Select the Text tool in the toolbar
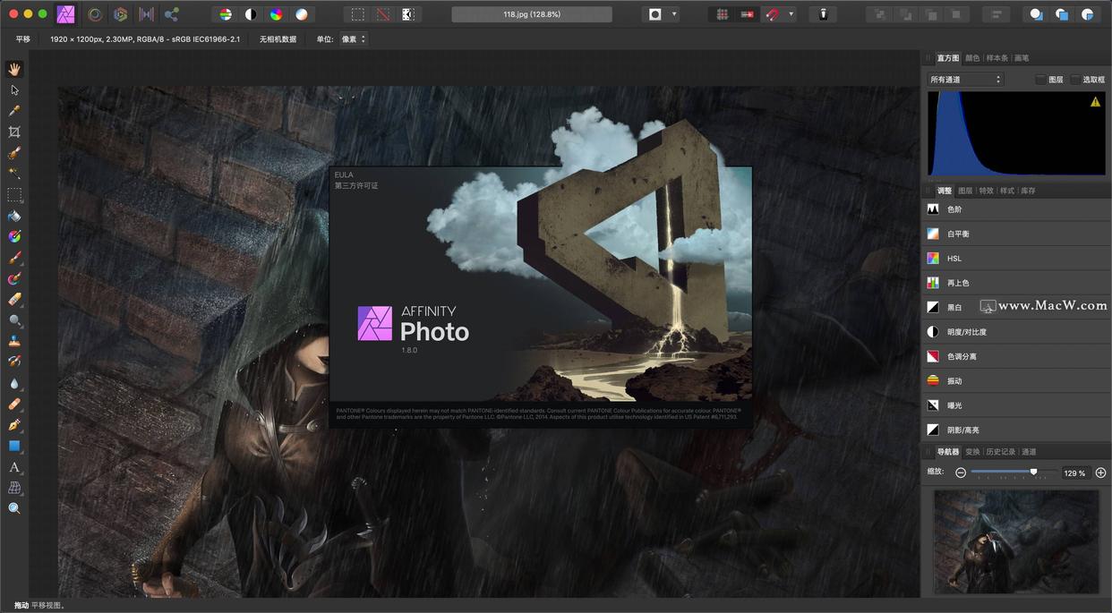1112x613 pixels. click(14, 467)
